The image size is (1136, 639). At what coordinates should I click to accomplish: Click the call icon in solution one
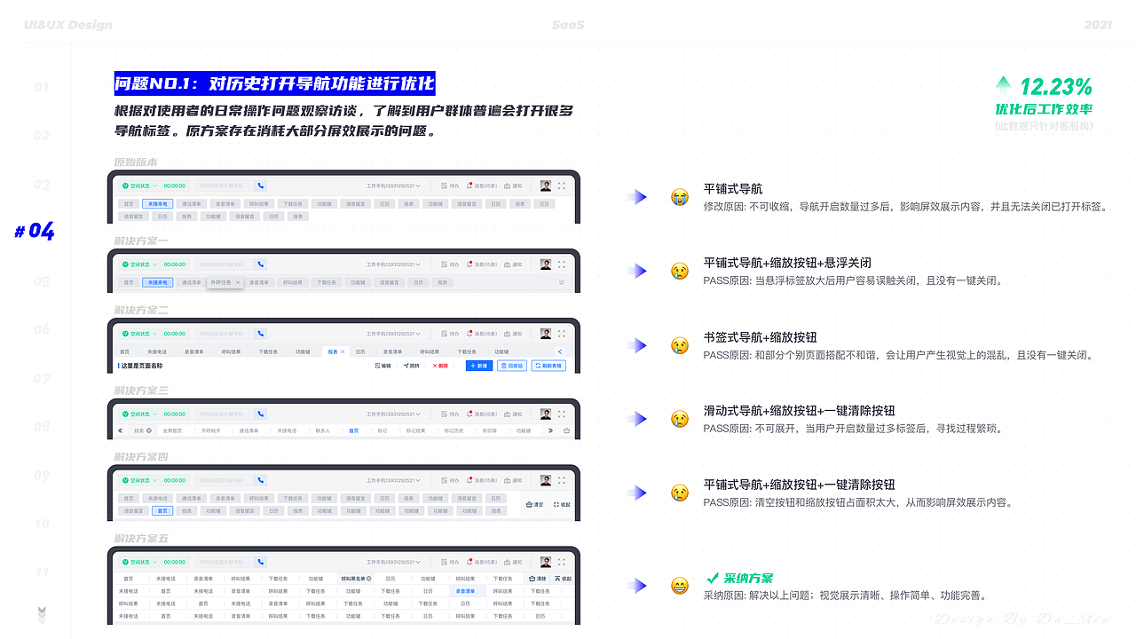click(x=261, y=264)
